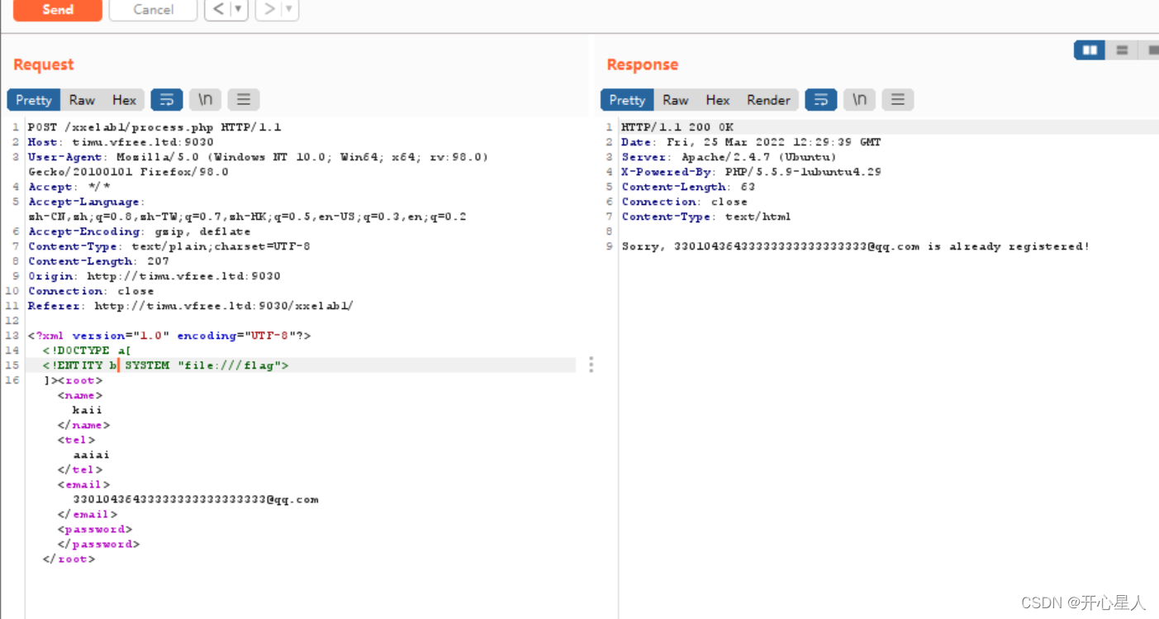Go forward to next request in history

click(x=269, y=10)
